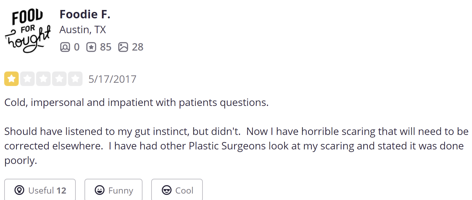
Task: Click the photos icon beside 28
Action: pos(123,47)
